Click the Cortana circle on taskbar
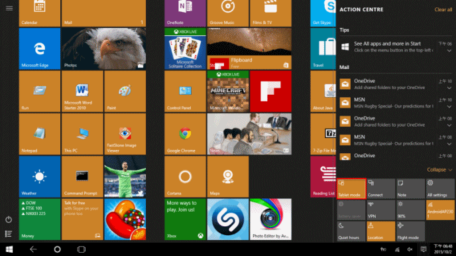This screenshot has width=456, height=256. tap(57, 249)
